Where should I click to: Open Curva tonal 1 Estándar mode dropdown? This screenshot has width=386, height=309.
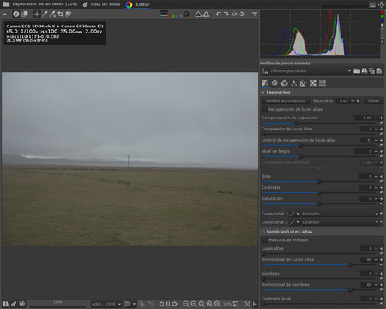[x=340, y=214]
